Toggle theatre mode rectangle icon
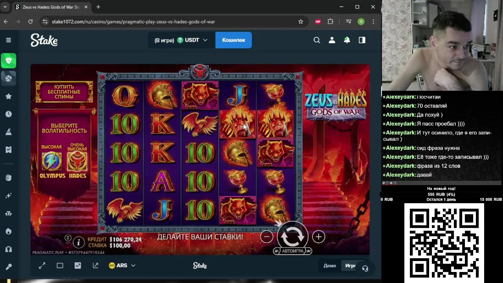The width and height of the screenshot is (503, 283). (60, 266)
